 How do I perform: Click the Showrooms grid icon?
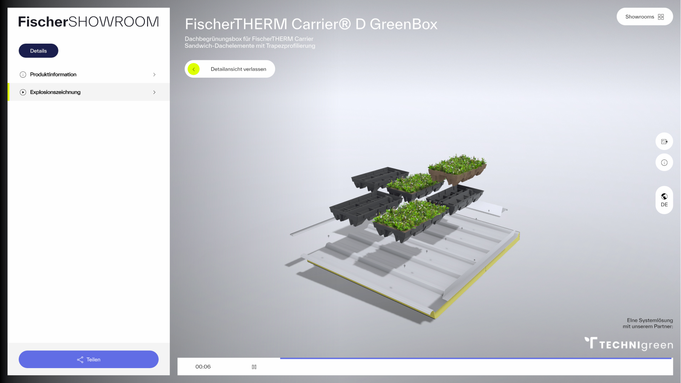pyautogui.click(x=660, y=17)
